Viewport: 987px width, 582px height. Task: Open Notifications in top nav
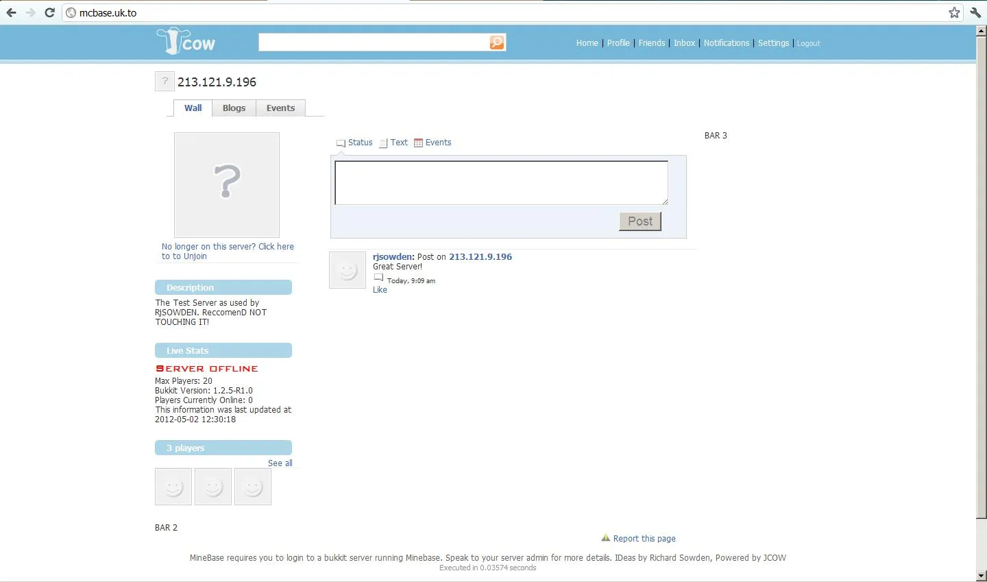(x=727, y=43)
